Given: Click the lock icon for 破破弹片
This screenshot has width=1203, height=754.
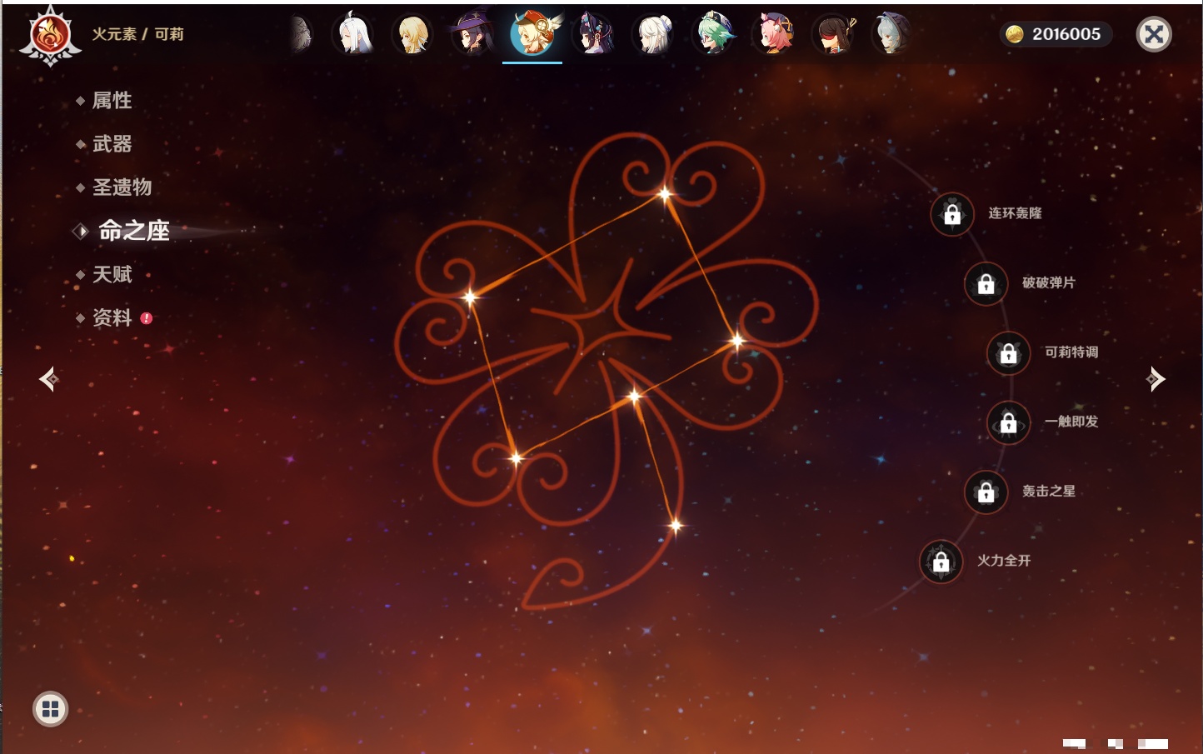Looking at the screenshot, I should point(986,283).
